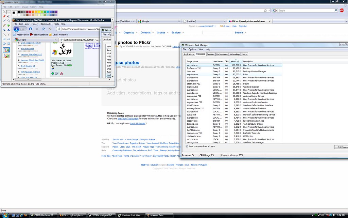
Task: Click the Show Desktop quick launch icon
Action: click(x=13, y=215)
